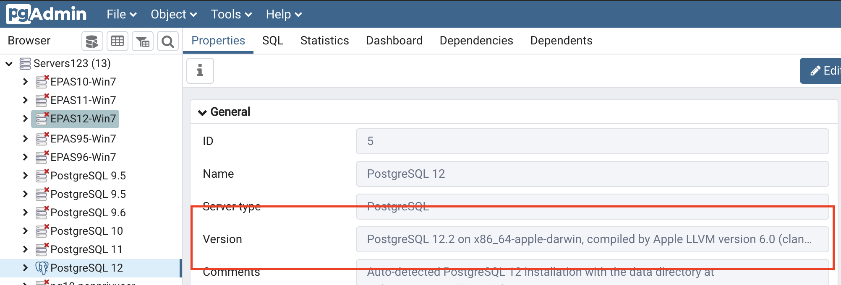
Task: Open the Search Objects magnifier icon
Action: [168, 41]
